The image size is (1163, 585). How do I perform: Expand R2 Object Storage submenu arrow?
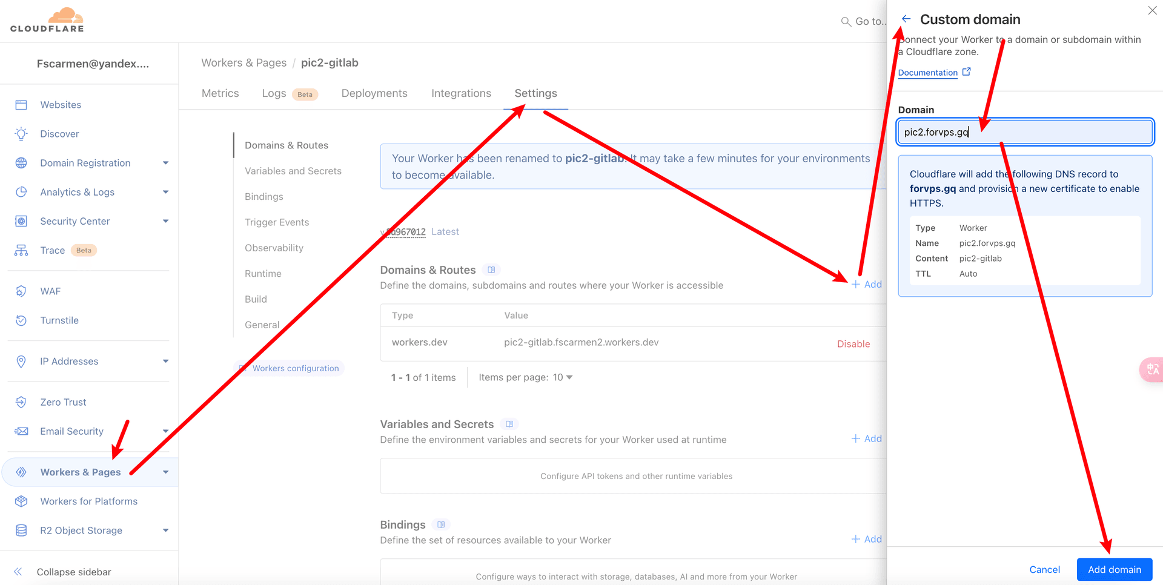pyautogui.click(x=165, y=530)
